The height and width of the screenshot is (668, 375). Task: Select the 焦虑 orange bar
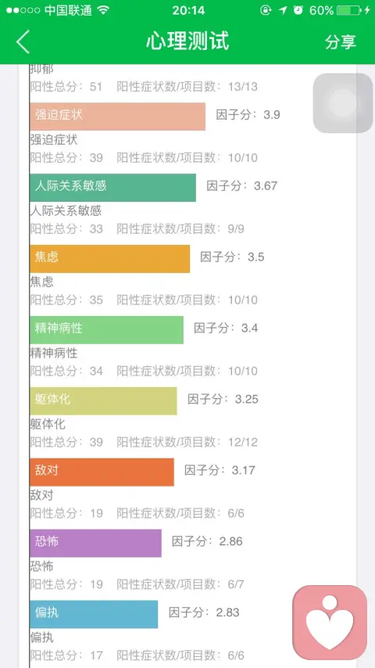(x=110, y=259)
